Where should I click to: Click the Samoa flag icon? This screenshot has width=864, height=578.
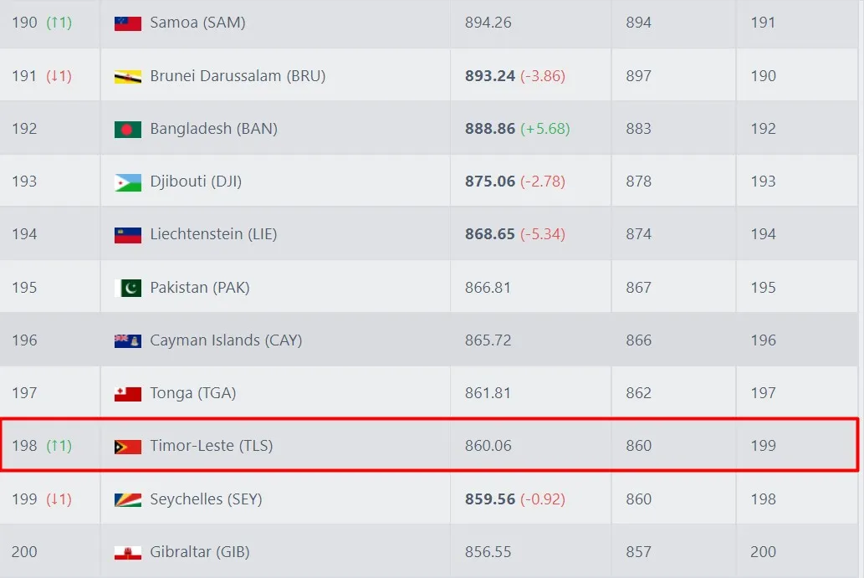click(127, 23)
